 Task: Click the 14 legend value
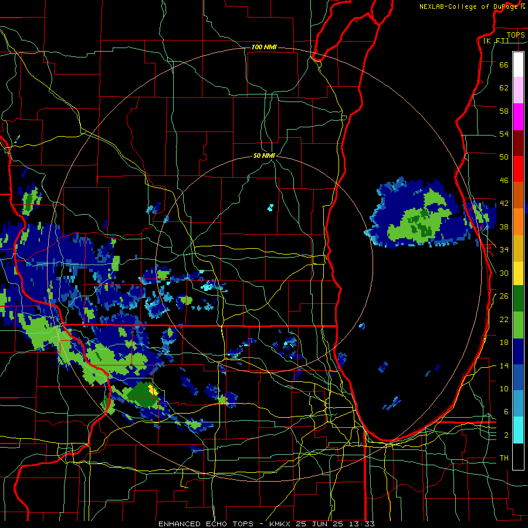504,365
